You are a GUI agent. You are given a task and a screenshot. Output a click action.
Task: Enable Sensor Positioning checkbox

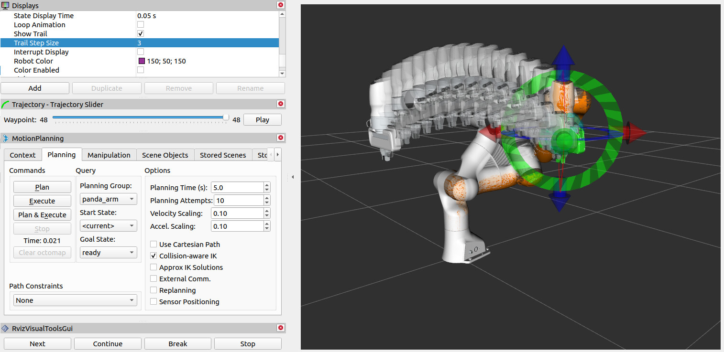[154, 301]
